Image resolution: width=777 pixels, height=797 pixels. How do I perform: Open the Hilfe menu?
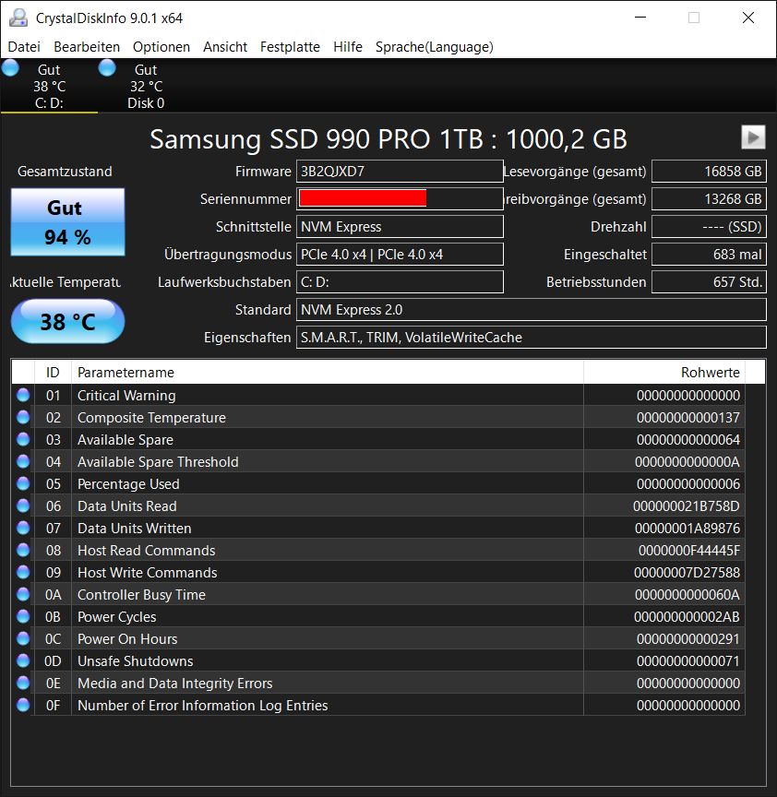348,47
